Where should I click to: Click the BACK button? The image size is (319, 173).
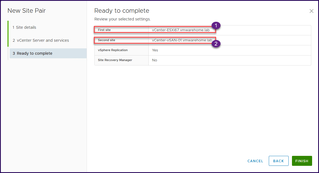[x=278, y=161]
